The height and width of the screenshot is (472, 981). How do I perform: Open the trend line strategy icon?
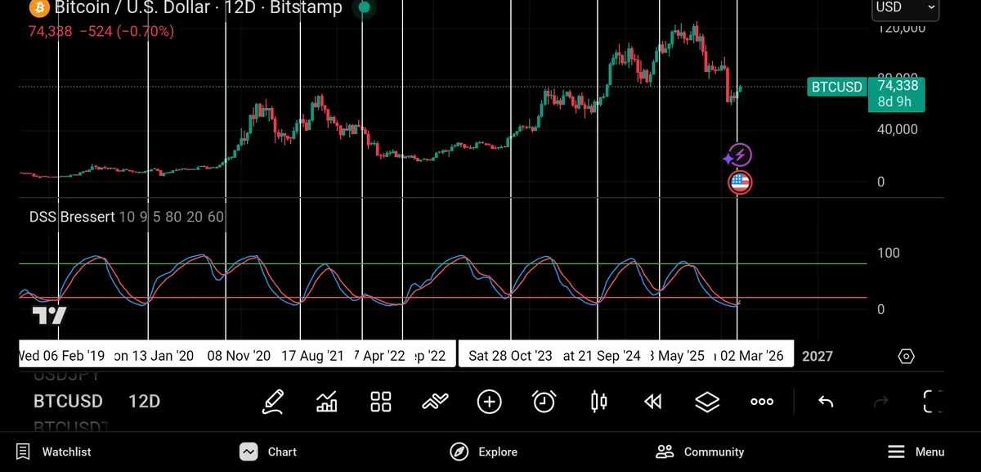pyautogui.click(x=436, y=401)
